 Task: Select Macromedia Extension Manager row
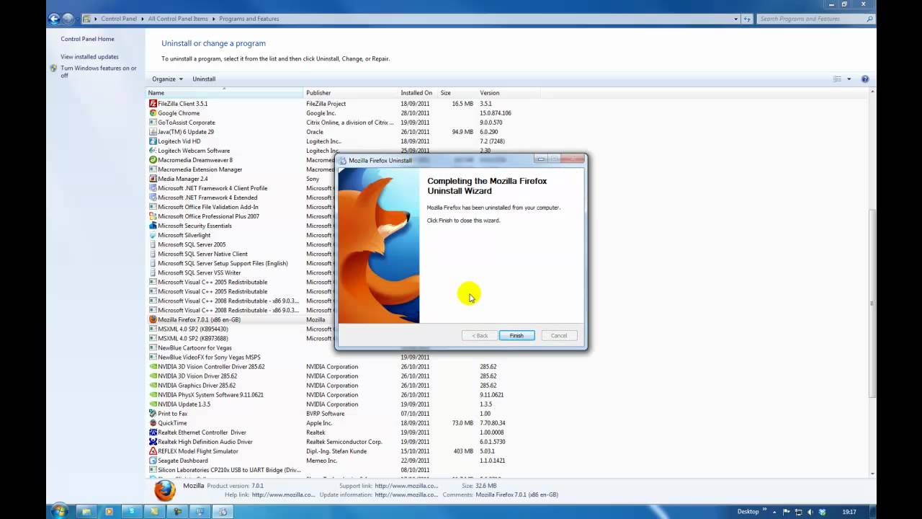(200, 169)
